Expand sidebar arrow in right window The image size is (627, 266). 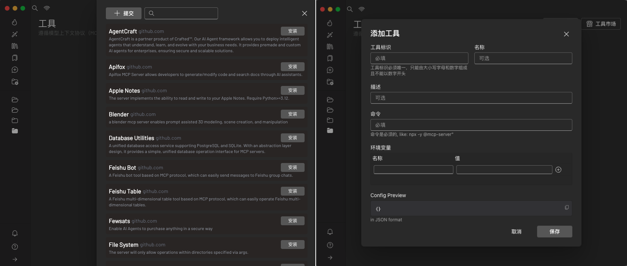[x=330, y=257]
